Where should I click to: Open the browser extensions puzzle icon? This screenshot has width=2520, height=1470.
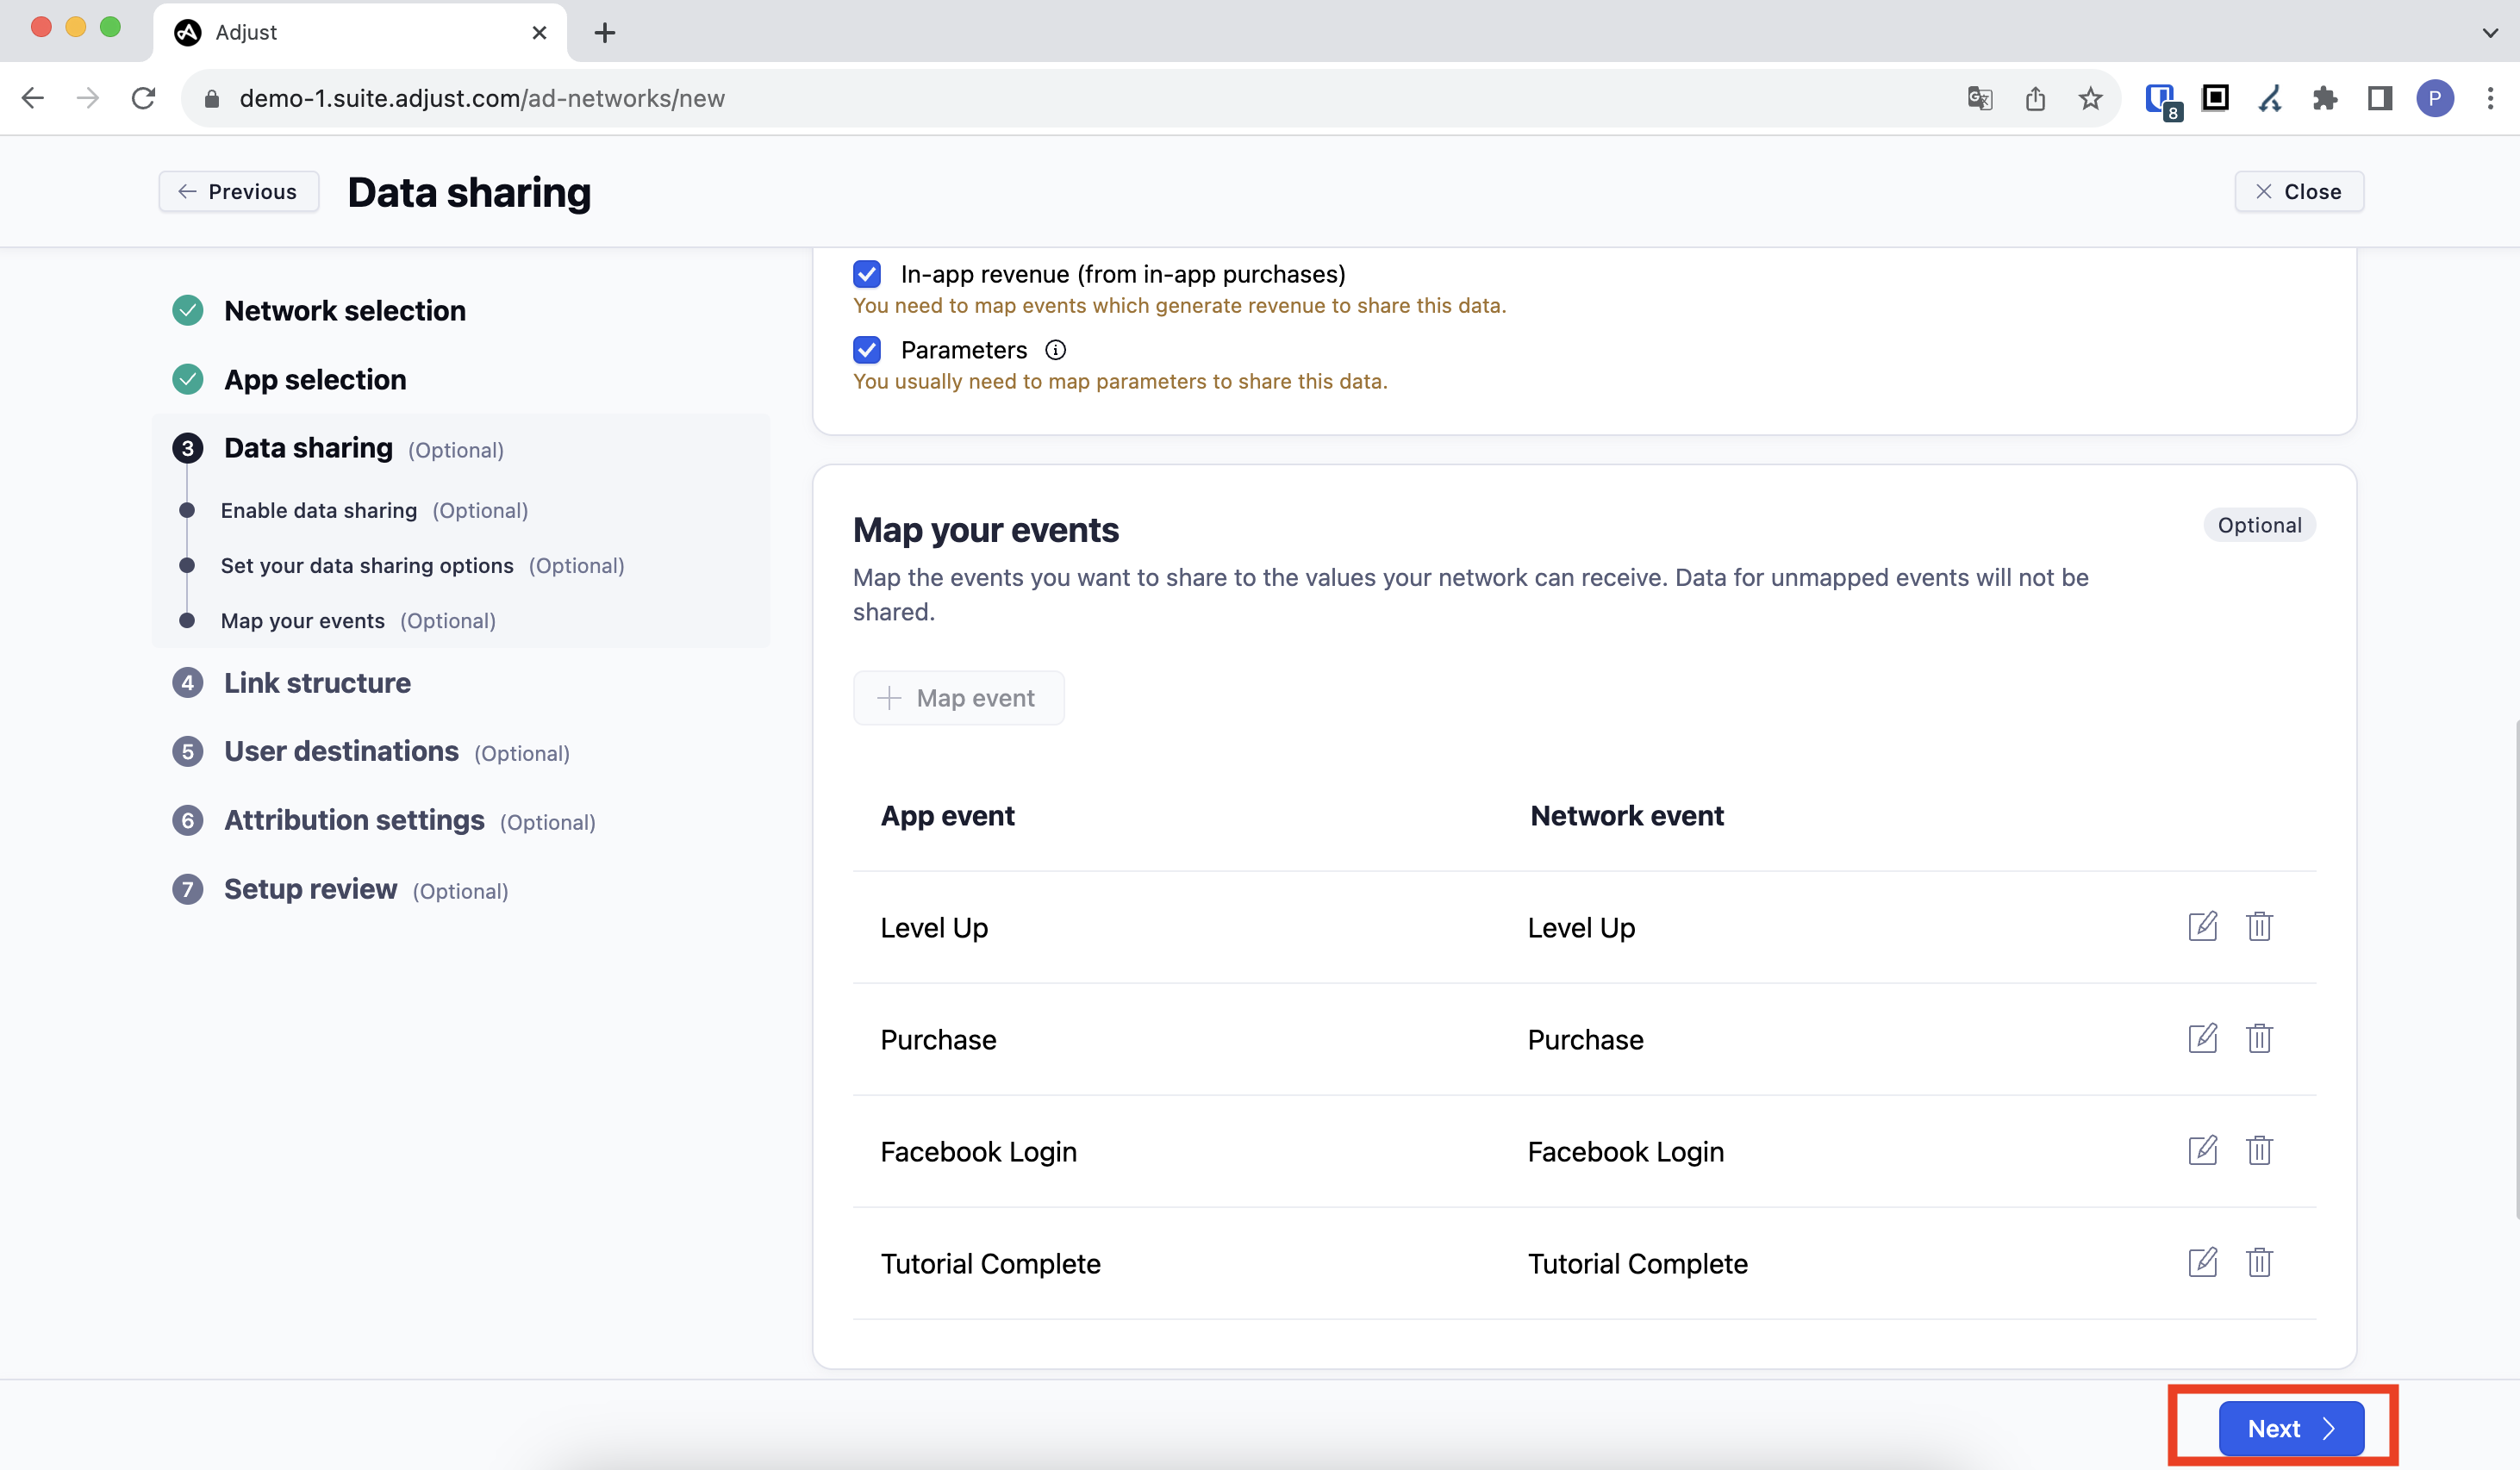click(2325, 98)
